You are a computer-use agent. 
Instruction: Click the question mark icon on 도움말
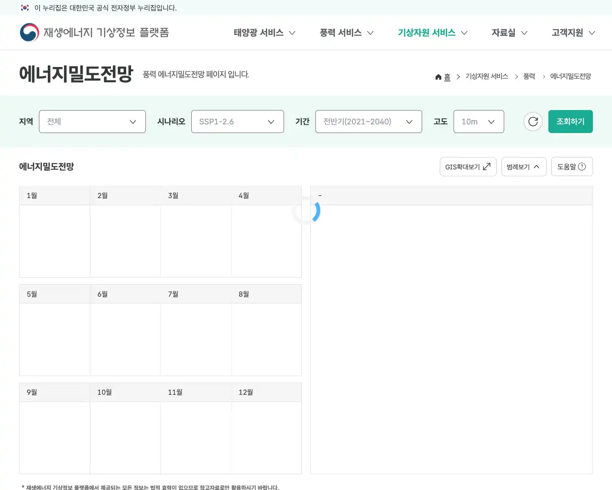click(x=582, y=167)
